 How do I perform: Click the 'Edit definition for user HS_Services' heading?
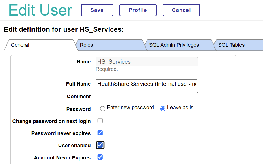click(x=64, y=29)
